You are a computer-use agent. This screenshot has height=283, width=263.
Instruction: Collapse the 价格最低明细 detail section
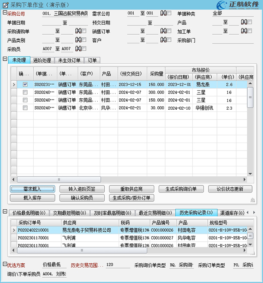point(5,211)
